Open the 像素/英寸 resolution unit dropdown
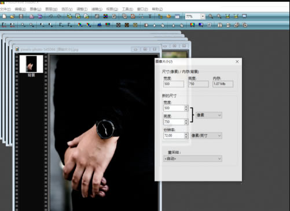This screenshot has height=211, width=290. (206, 136)
